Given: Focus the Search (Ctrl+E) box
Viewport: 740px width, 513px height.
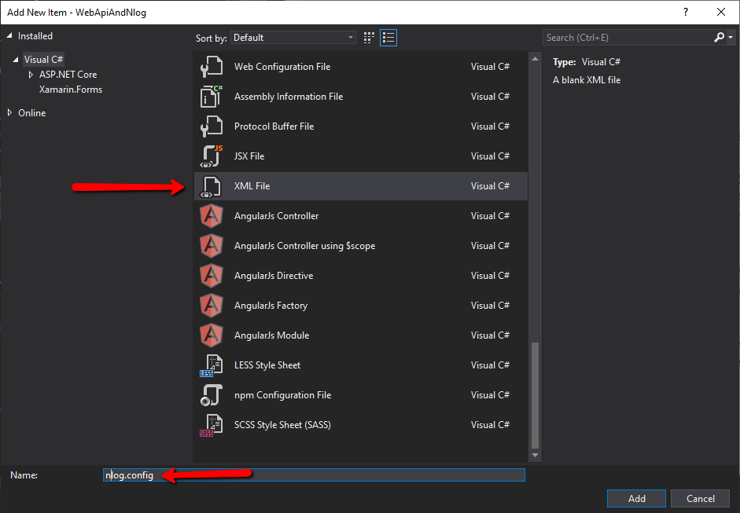Looking at the screenshot, I should [x=628, y=37].
